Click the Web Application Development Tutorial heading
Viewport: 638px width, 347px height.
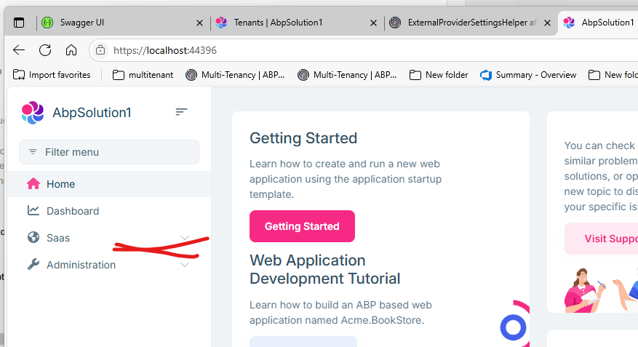(x=324, y=269)
